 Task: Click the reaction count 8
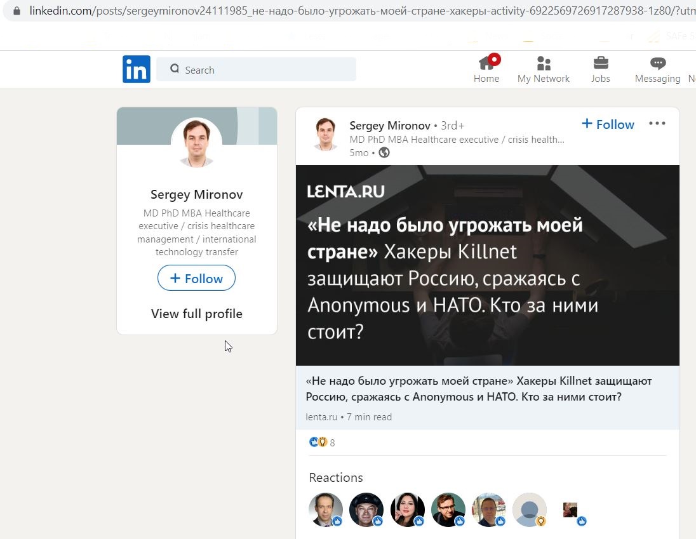tap(333, 443)
